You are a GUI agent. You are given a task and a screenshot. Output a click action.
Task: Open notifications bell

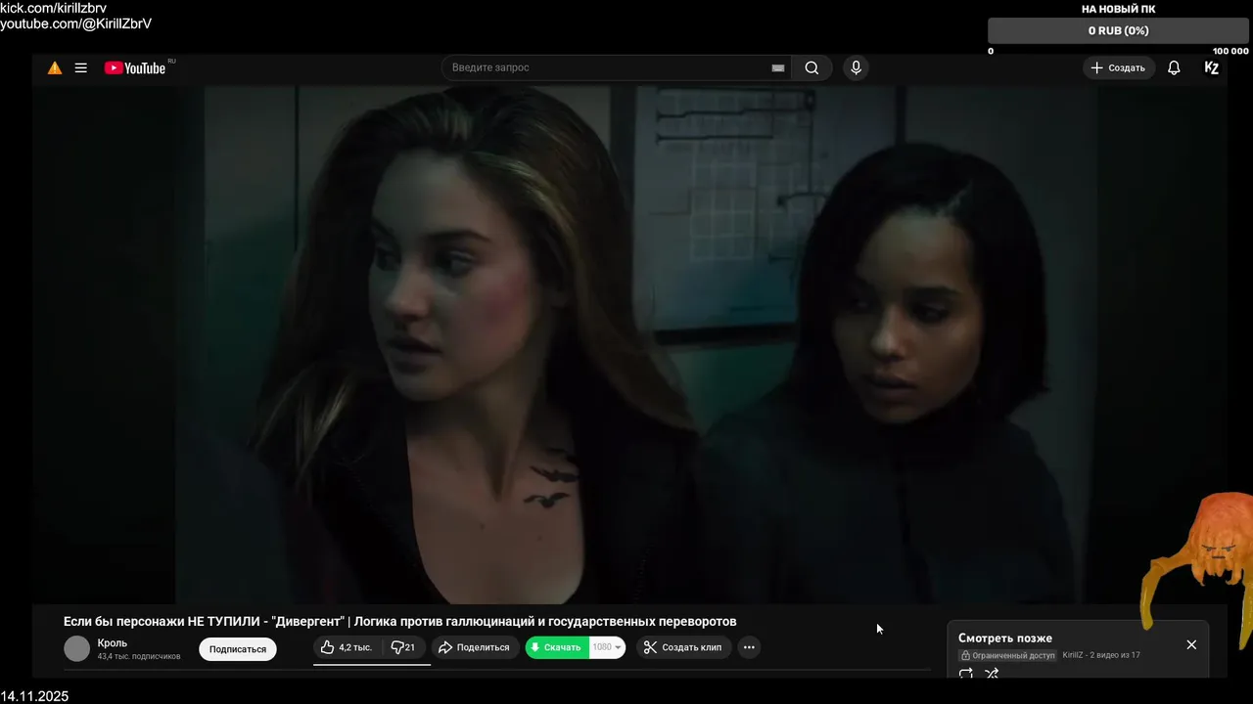pos(1174,67)
